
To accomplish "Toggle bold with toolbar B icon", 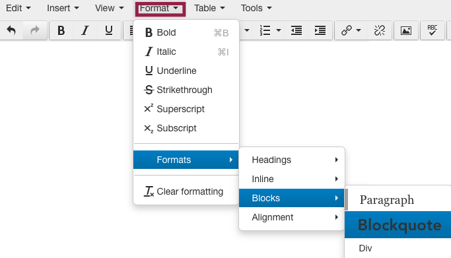I will pos(61,30).
